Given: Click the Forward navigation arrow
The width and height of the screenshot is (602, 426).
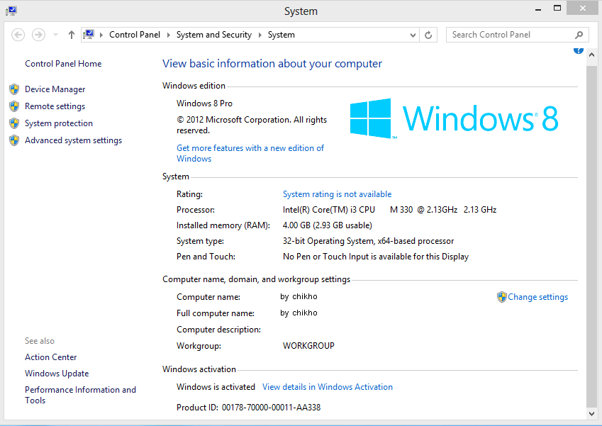Looking at the screenshot, I should tap(38, 35).
